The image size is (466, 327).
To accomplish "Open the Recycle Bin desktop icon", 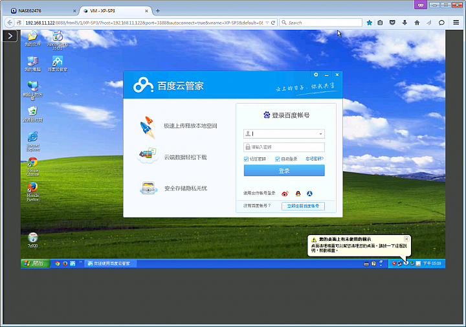I will click(32, 114).
